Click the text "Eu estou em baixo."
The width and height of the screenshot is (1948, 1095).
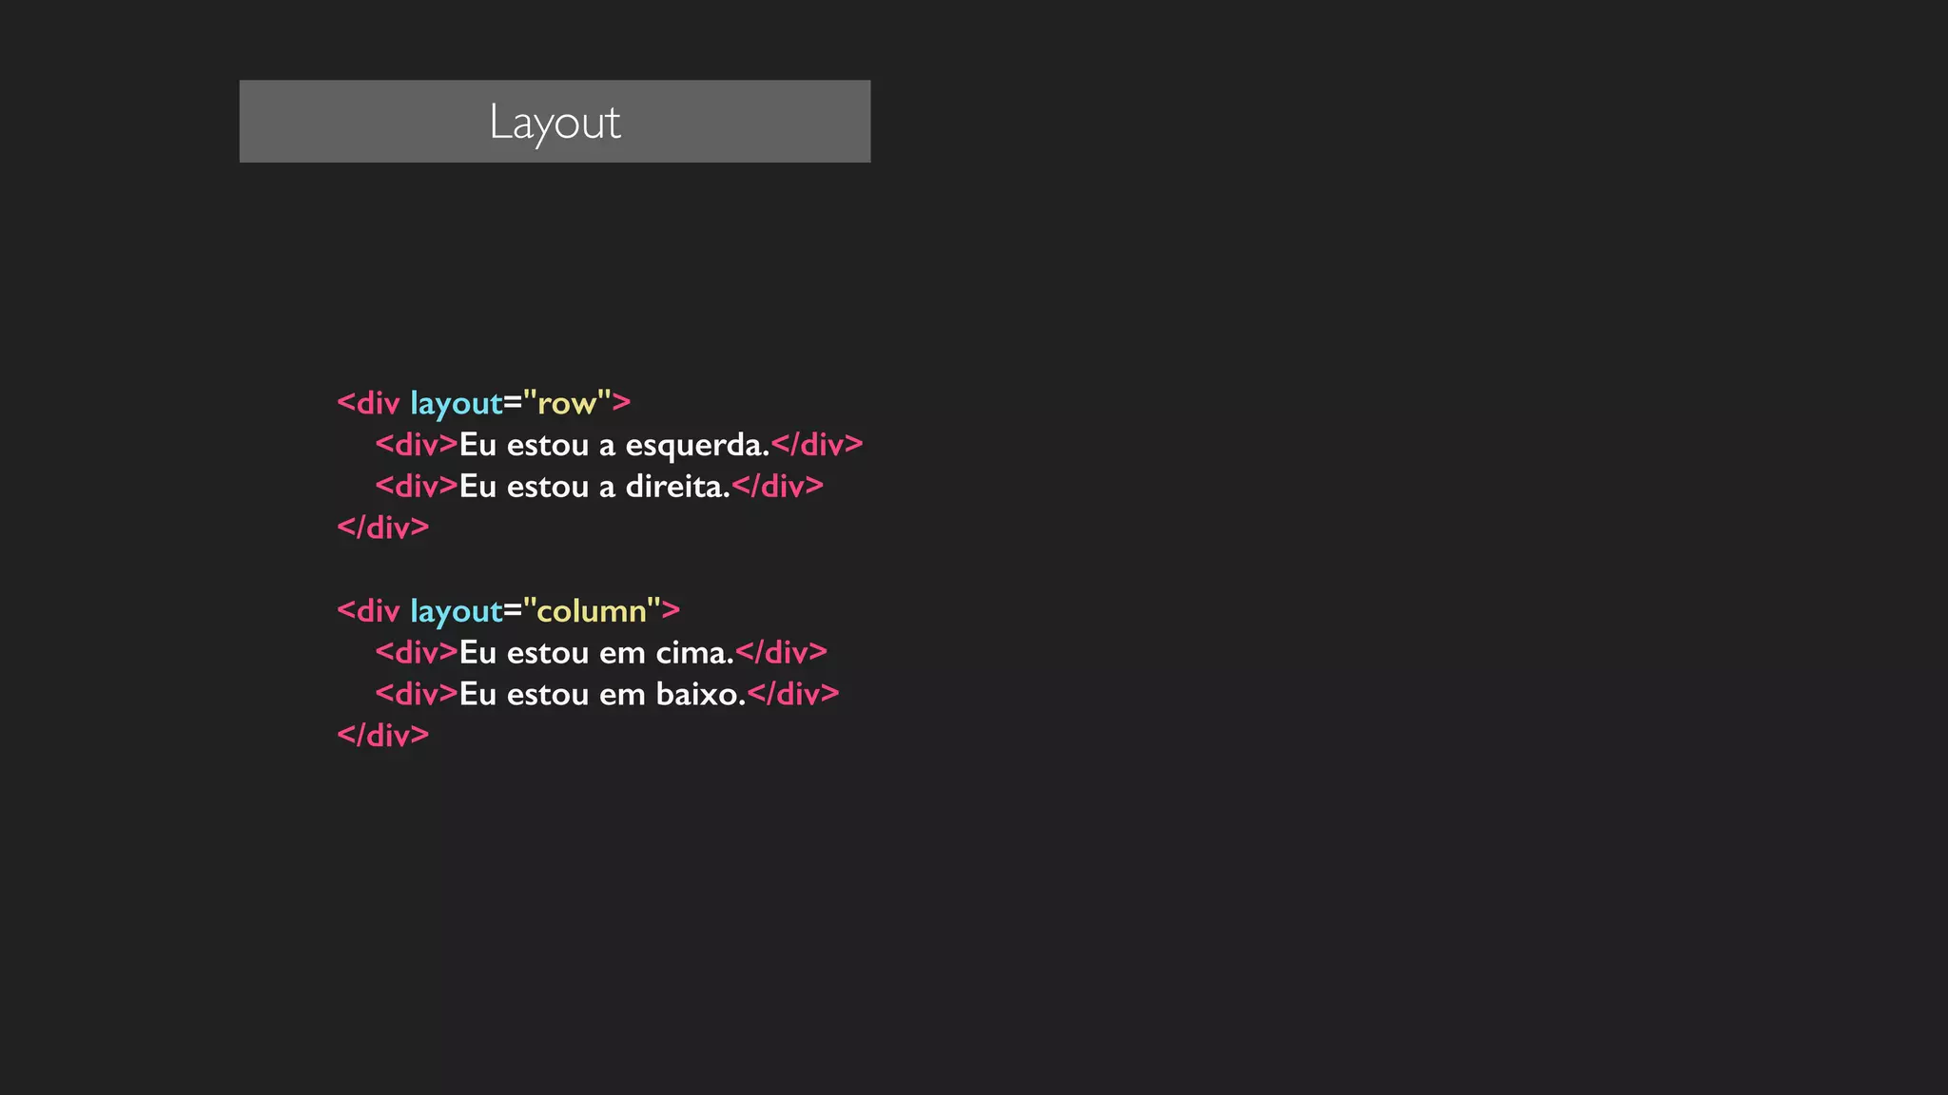click(x=602, y=694)
